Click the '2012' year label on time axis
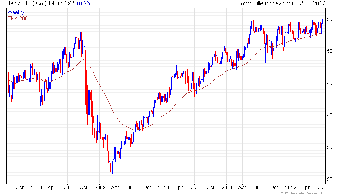 [291, 188]
